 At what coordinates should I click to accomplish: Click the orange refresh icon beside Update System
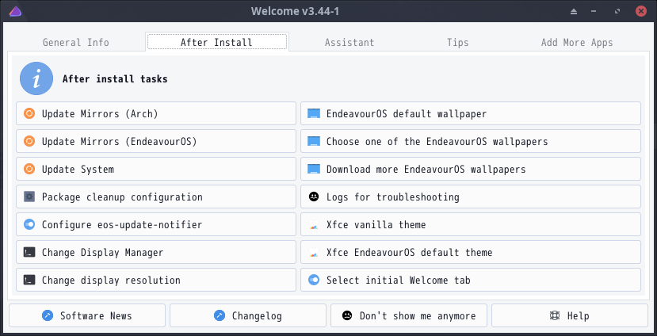(29, 169)
